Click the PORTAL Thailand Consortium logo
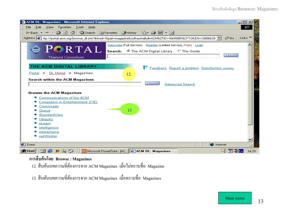This screenshot has height=216, width=288. pyautogui.click(x=66, y=51)
